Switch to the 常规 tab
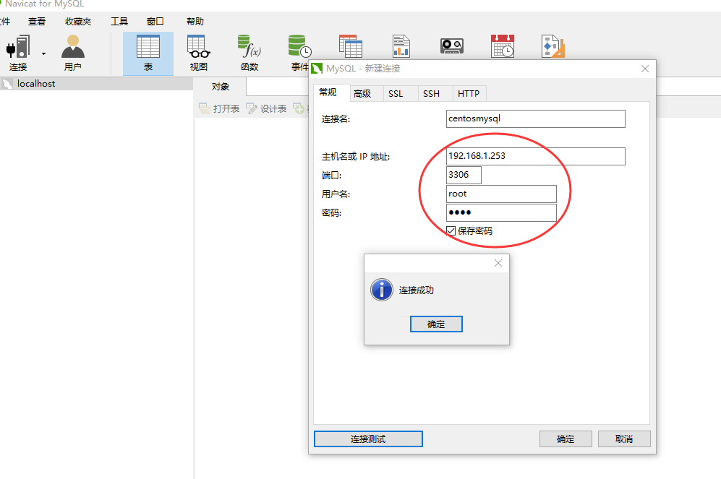This screenshot has height=479, width=721. pyautogui.click(x=331, y=92)
